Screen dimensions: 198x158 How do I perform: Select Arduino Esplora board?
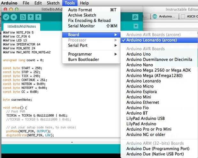(x=159, y=92)
